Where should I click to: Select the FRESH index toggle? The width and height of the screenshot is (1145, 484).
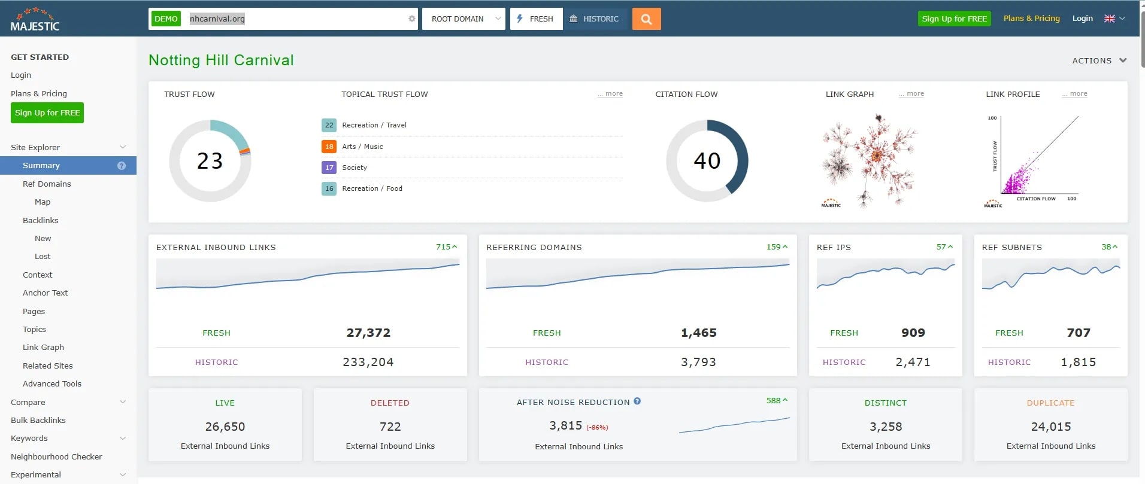[537, 19]
